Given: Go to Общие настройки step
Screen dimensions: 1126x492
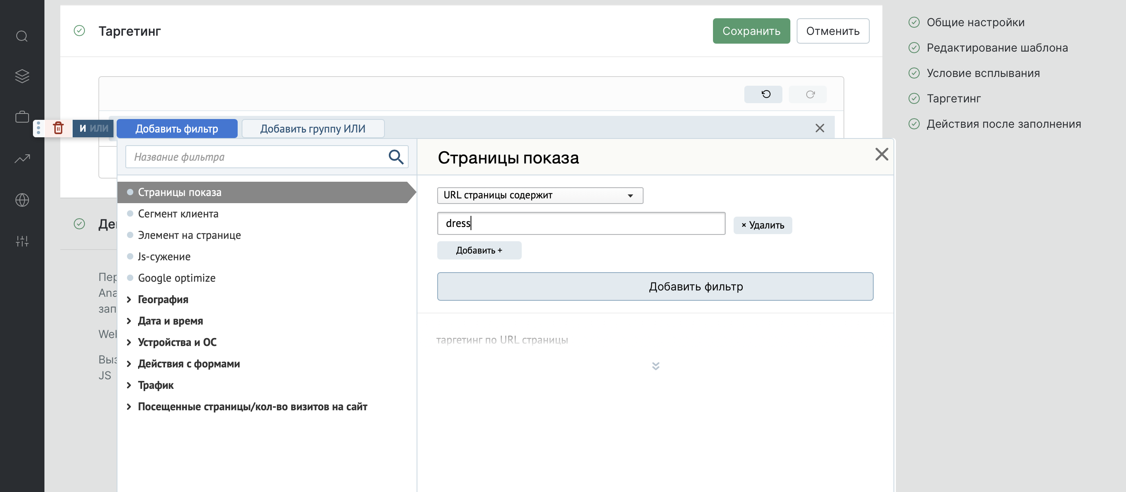Looking at the screenshot, I should pos(975,22).
